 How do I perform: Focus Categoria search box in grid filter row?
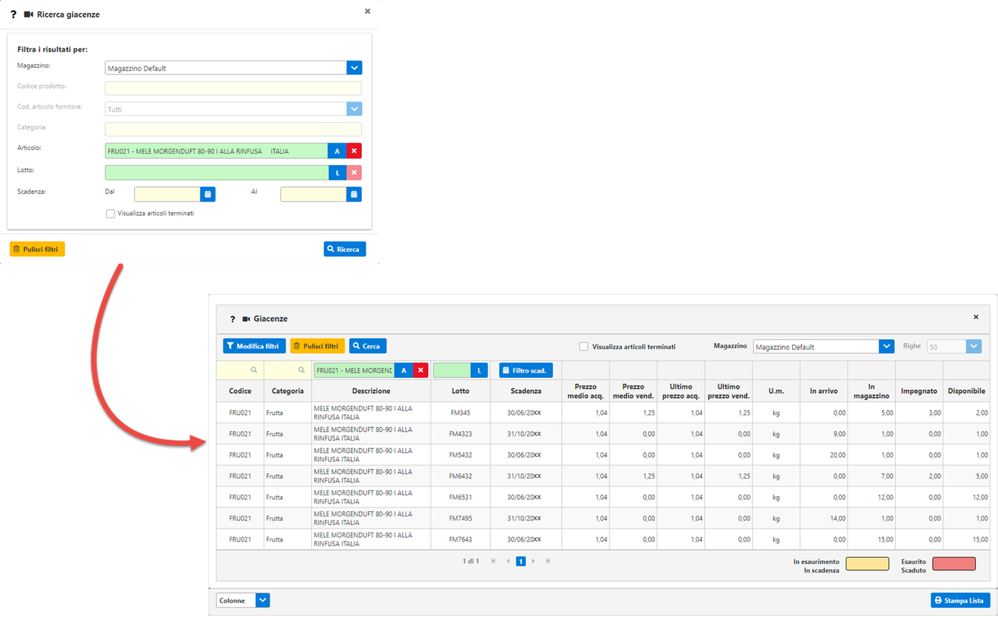pyautogui.click(x=288, y=370)
